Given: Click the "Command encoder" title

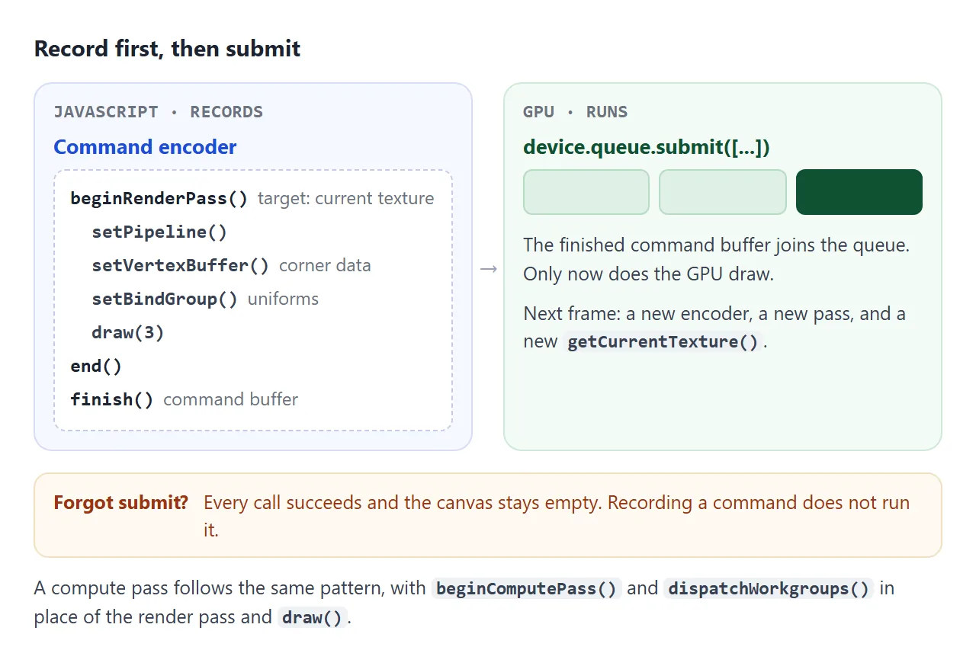Looking at the screenshot, I should 145,147.
